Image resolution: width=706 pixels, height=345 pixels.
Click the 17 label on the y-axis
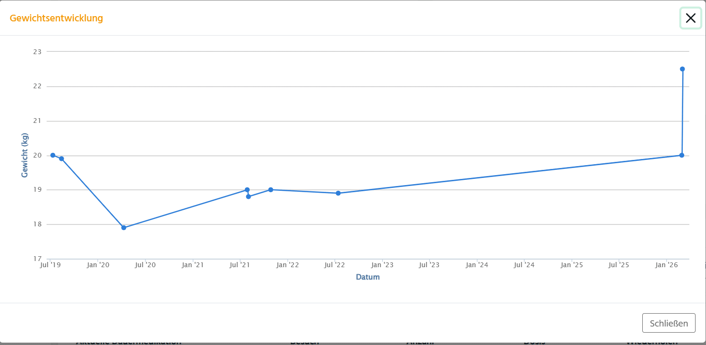pos(37,259)
